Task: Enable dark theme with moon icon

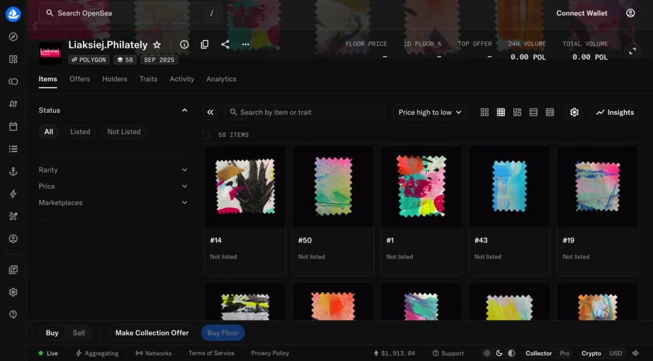Action: pos(499,353)
